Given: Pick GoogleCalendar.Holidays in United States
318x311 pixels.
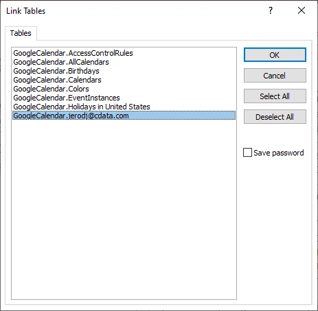Looking at the screenshot, I should coord(124,107).
